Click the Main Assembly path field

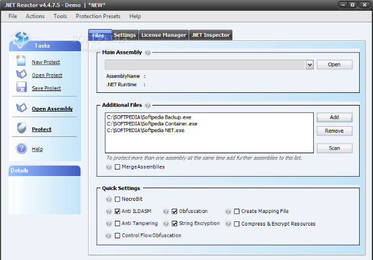[206, 65]
